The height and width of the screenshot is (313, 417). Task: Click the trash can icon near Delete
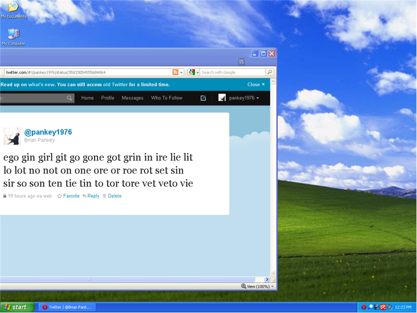[x=105, y=196]
